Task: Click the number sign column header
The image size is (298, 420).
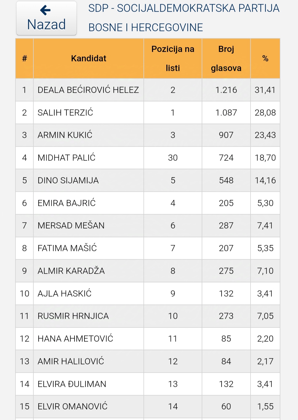Action: point(25,58)
